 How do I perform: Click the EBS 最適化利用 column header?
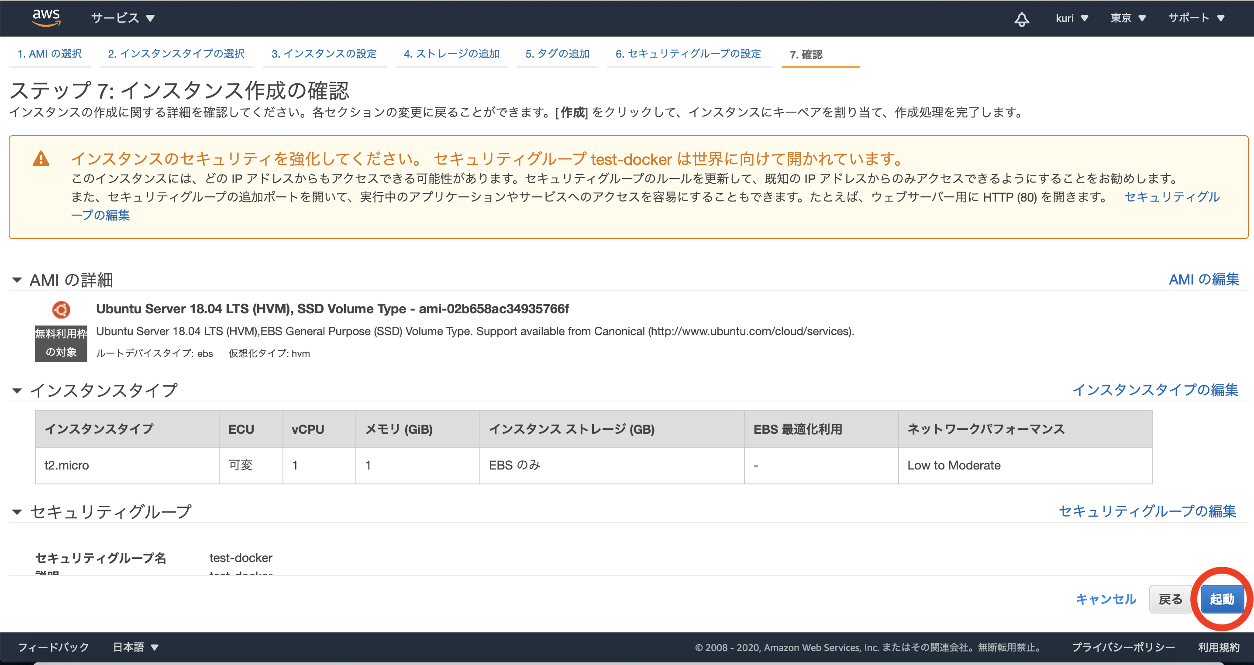821,429
